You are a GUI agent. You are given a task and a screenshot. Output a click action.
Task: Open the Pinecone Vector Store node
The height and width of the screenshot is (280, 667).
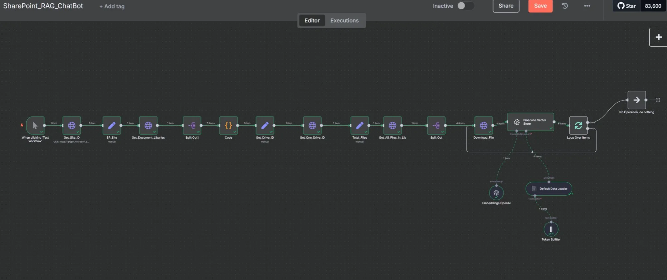pos(530,122)
